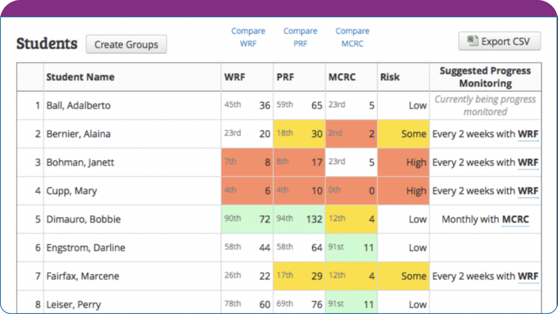Screen dimensions: 558x314
Task: Click 'Currently being progress monitored' for Ball, Adalberto
Action: pyautogui.click(x=485, y=106)
